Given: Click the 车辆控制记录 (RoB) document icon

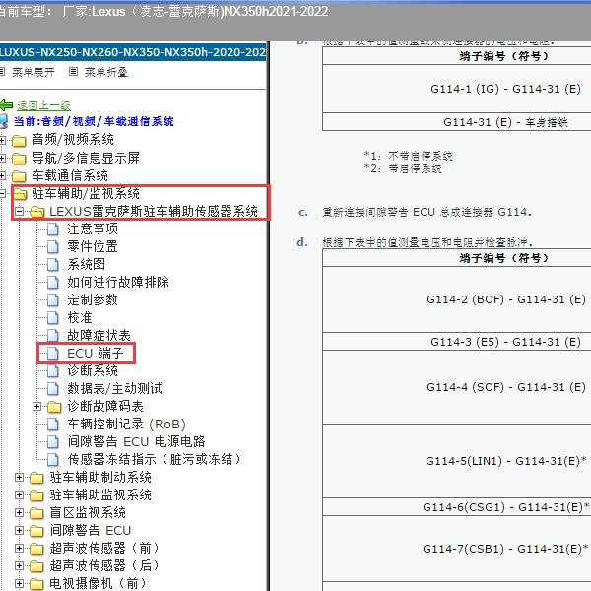Looking at the screenshot, I should (x=53, y=424).
